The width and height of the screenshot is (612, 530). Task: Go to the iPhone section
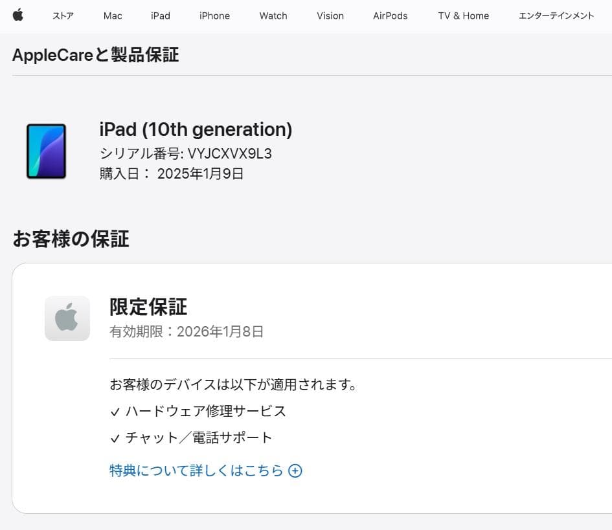click(214, 16)
